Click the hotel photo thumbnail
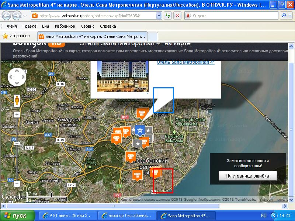This screenshot has height=221, width=295. pos(123,76)
